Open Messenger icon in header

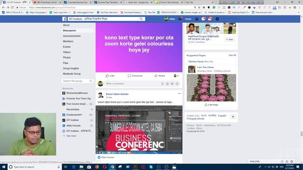(x=203, y=19)
